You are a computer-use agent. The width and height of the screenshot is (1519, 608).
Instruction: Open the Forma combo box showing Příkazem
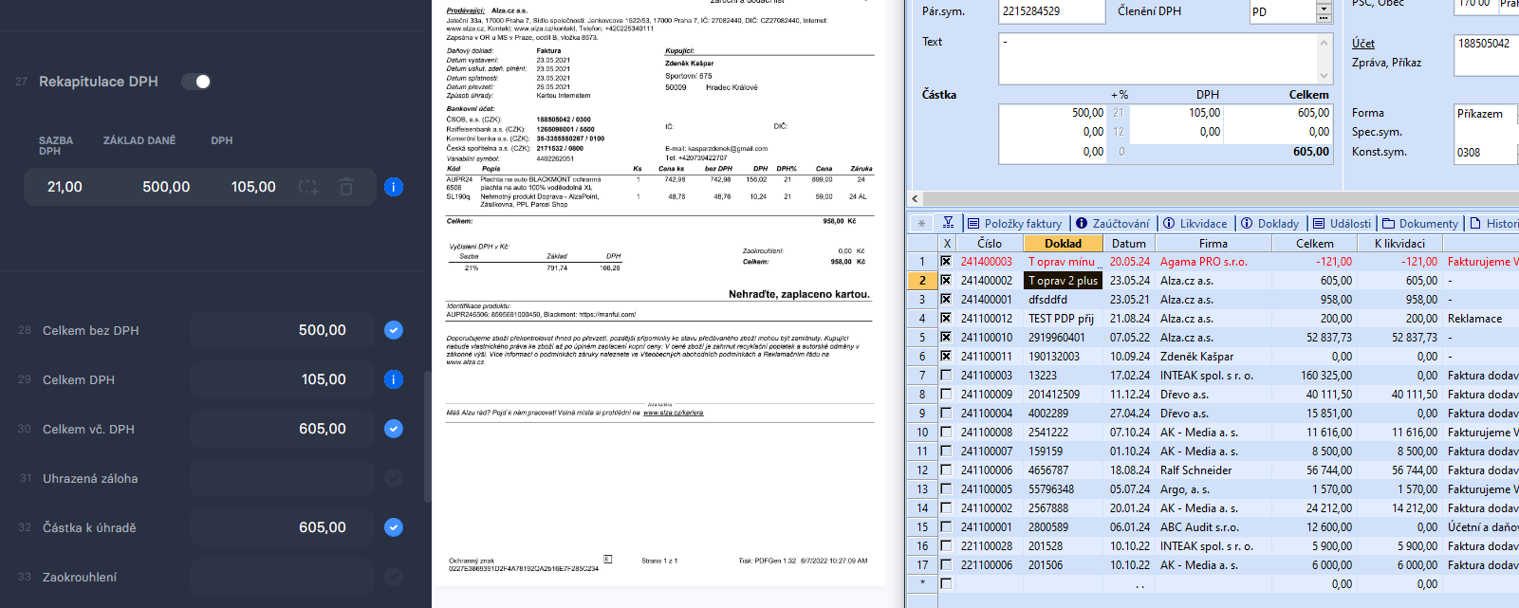coord(1487,114)
